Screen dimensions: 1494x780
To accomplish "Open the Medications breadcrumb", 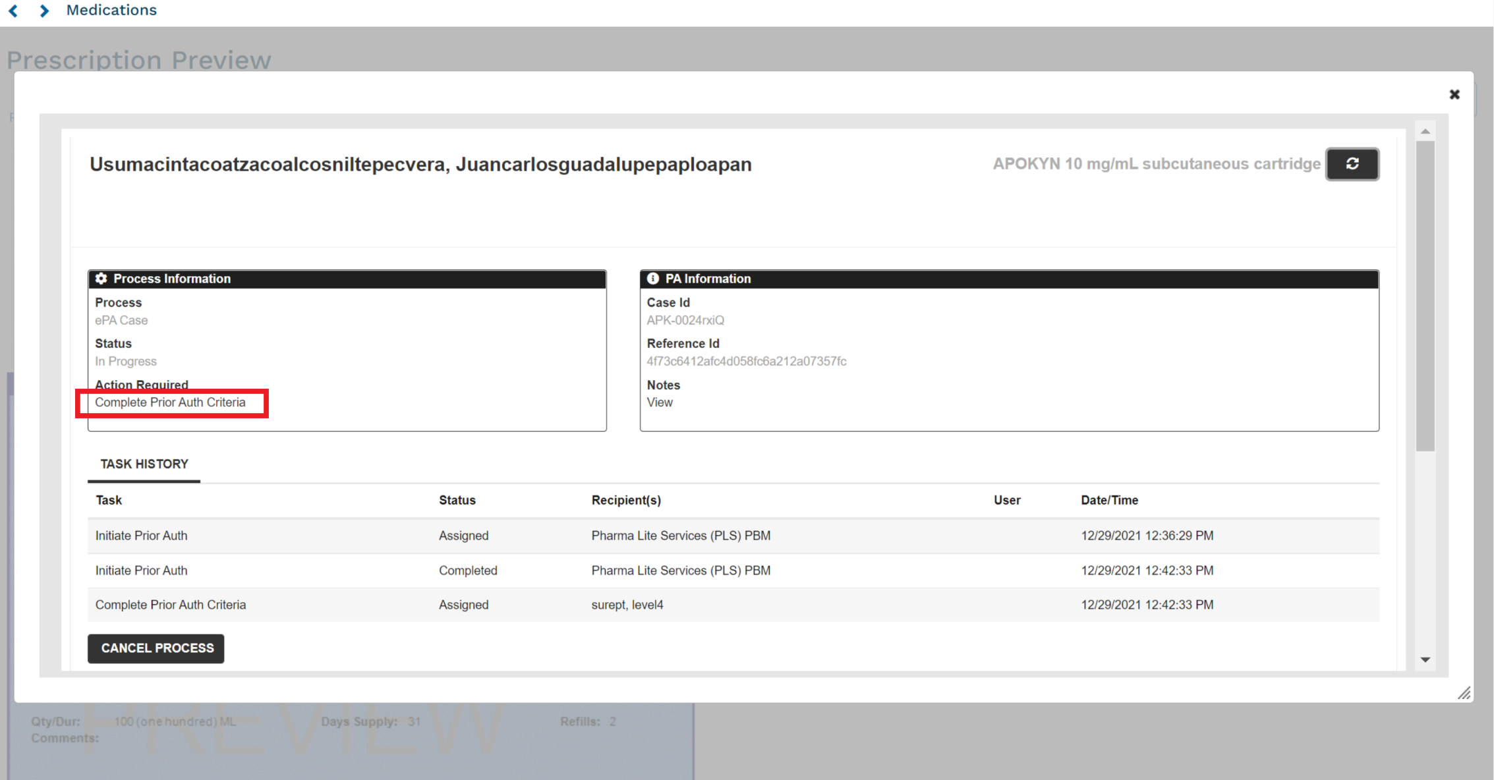I will click(x=111, y=11).
